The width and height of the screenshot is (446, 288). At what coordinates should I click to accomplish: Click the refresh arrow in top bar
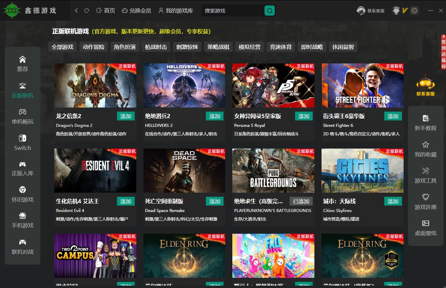pyautogui.click(x=87, y=11)
